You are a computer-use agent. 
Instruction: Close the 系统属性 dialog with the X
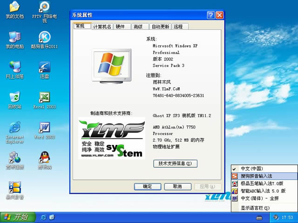pos(219,15)
